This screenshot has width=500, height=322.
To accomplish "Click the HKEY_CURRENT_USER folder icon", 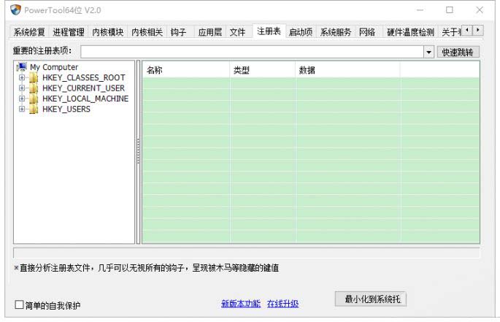I will tap(34, 88).
